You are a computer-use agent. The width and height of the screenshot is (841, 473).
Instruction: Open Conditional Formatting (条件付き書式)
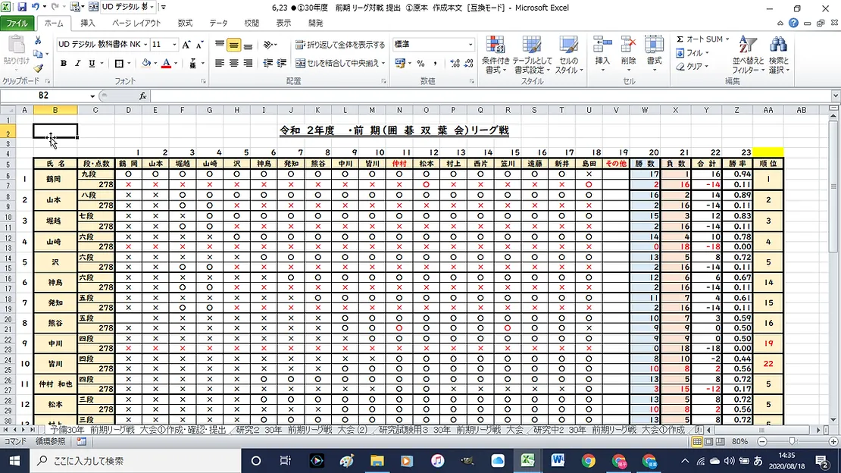click(x=495, y=55)
